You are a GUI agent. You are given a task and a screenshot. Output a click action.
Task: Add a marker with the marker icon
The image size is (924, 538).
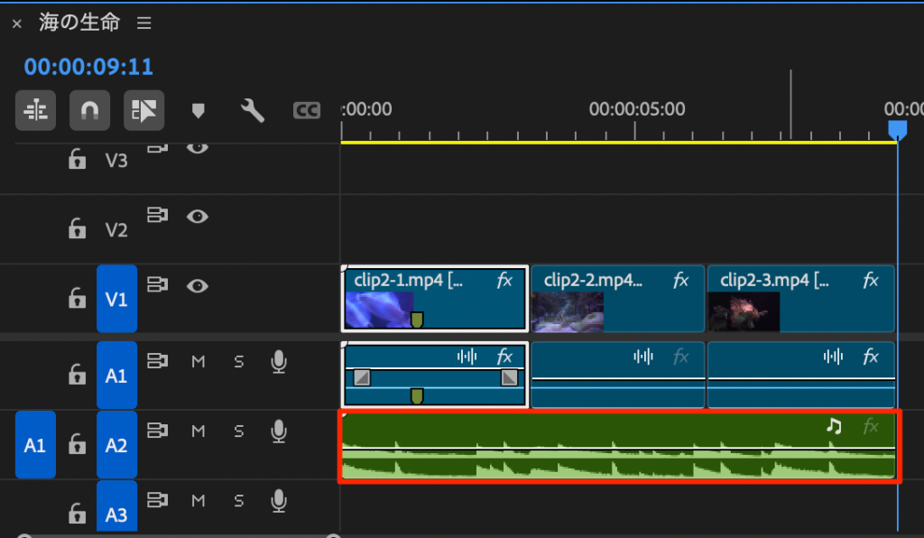[199, 111]
